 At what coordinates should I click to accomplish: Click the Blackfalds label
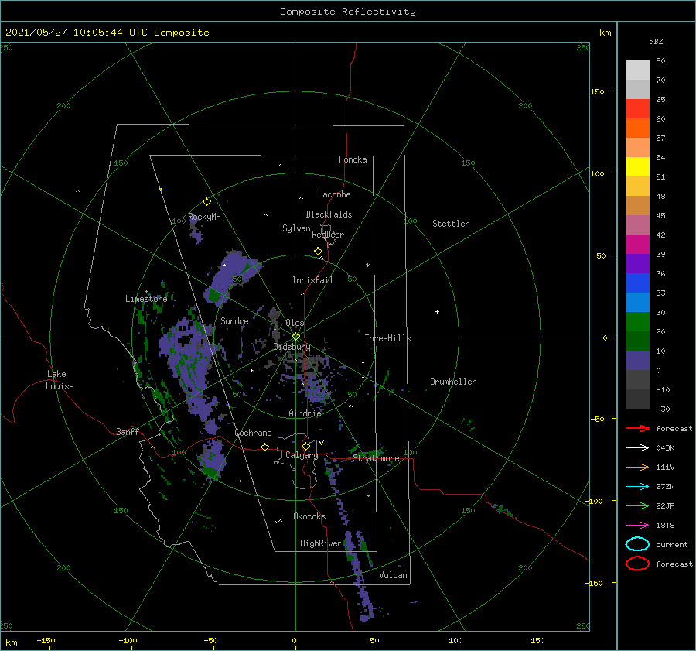pyautogui.click(x=329, y=214)
